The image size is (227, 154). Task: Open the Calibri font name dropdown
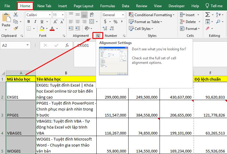50,15
